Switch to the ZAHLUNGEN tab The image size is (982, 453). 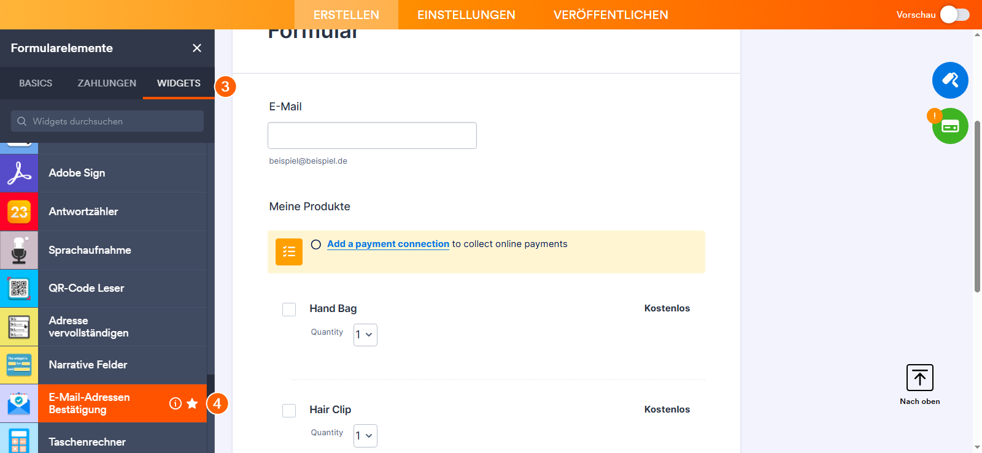click(106, 83)
